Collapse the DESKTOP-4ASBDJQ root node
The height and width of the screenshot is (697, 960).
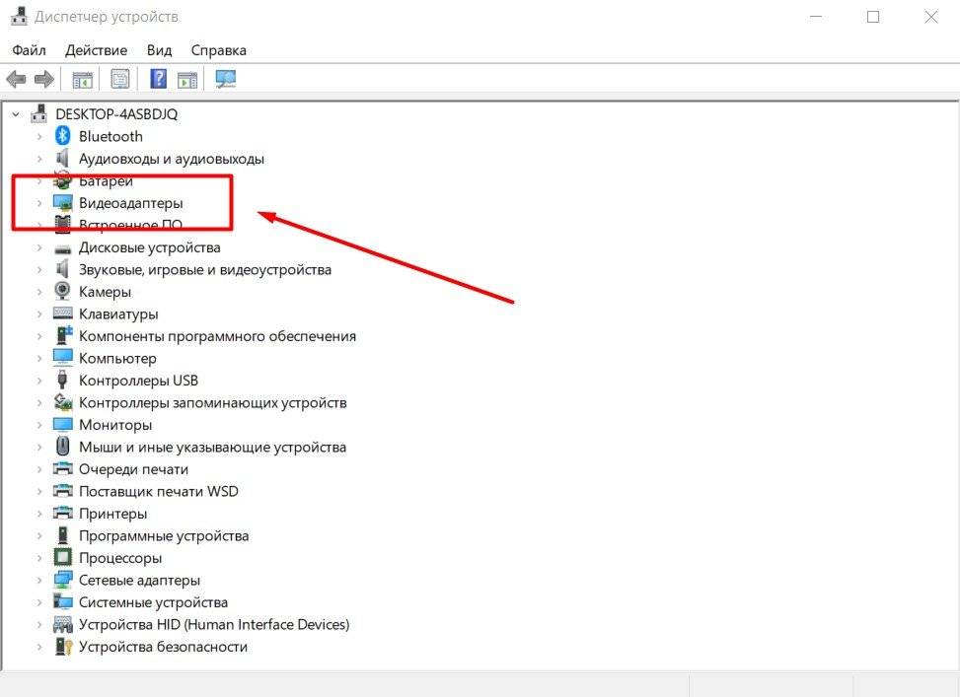tap(16, 114)
